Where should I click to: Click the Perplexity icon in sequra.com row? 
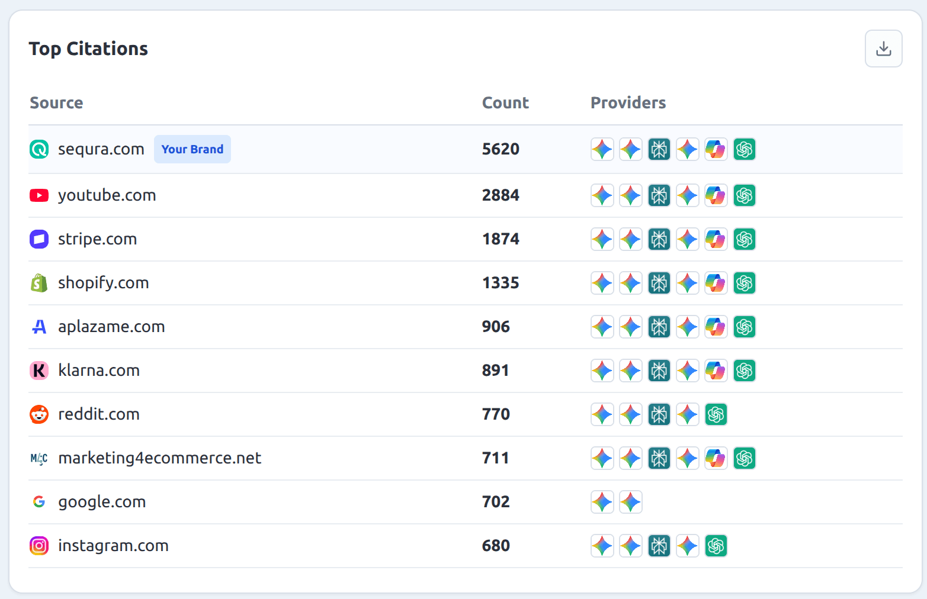click(659, 149)
